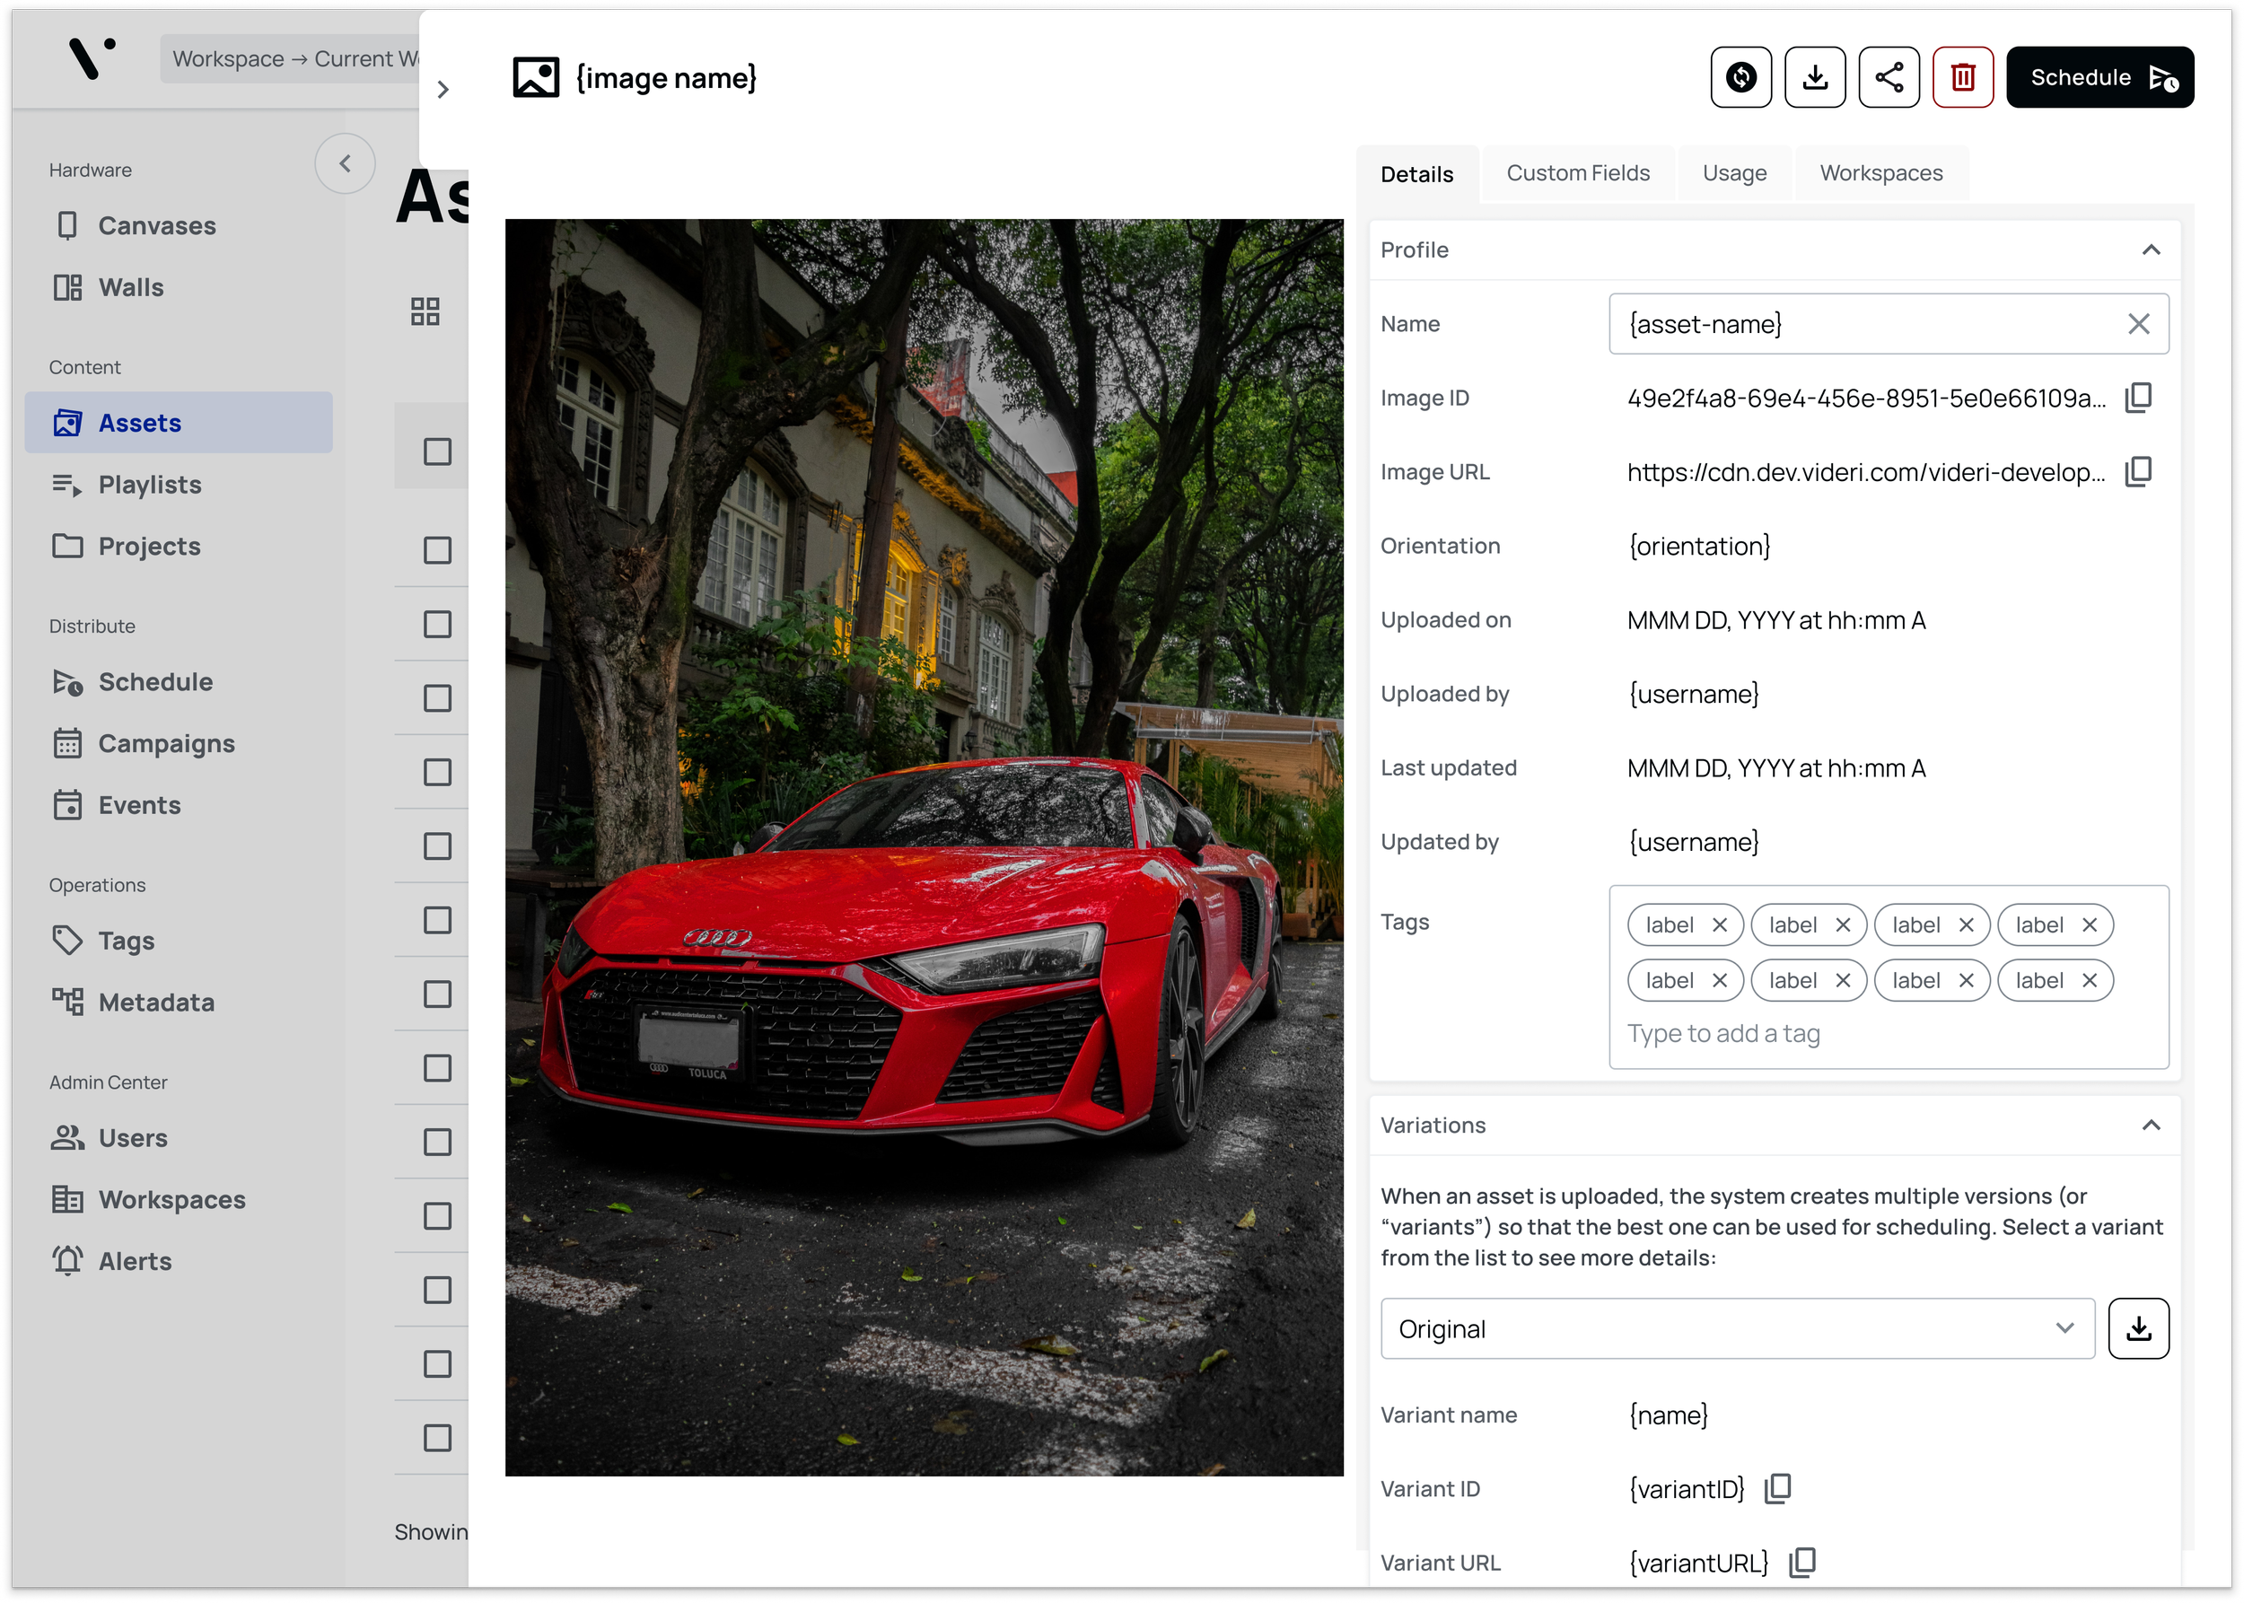Click the replace/refresh asset icon button

coord(1740,77)
